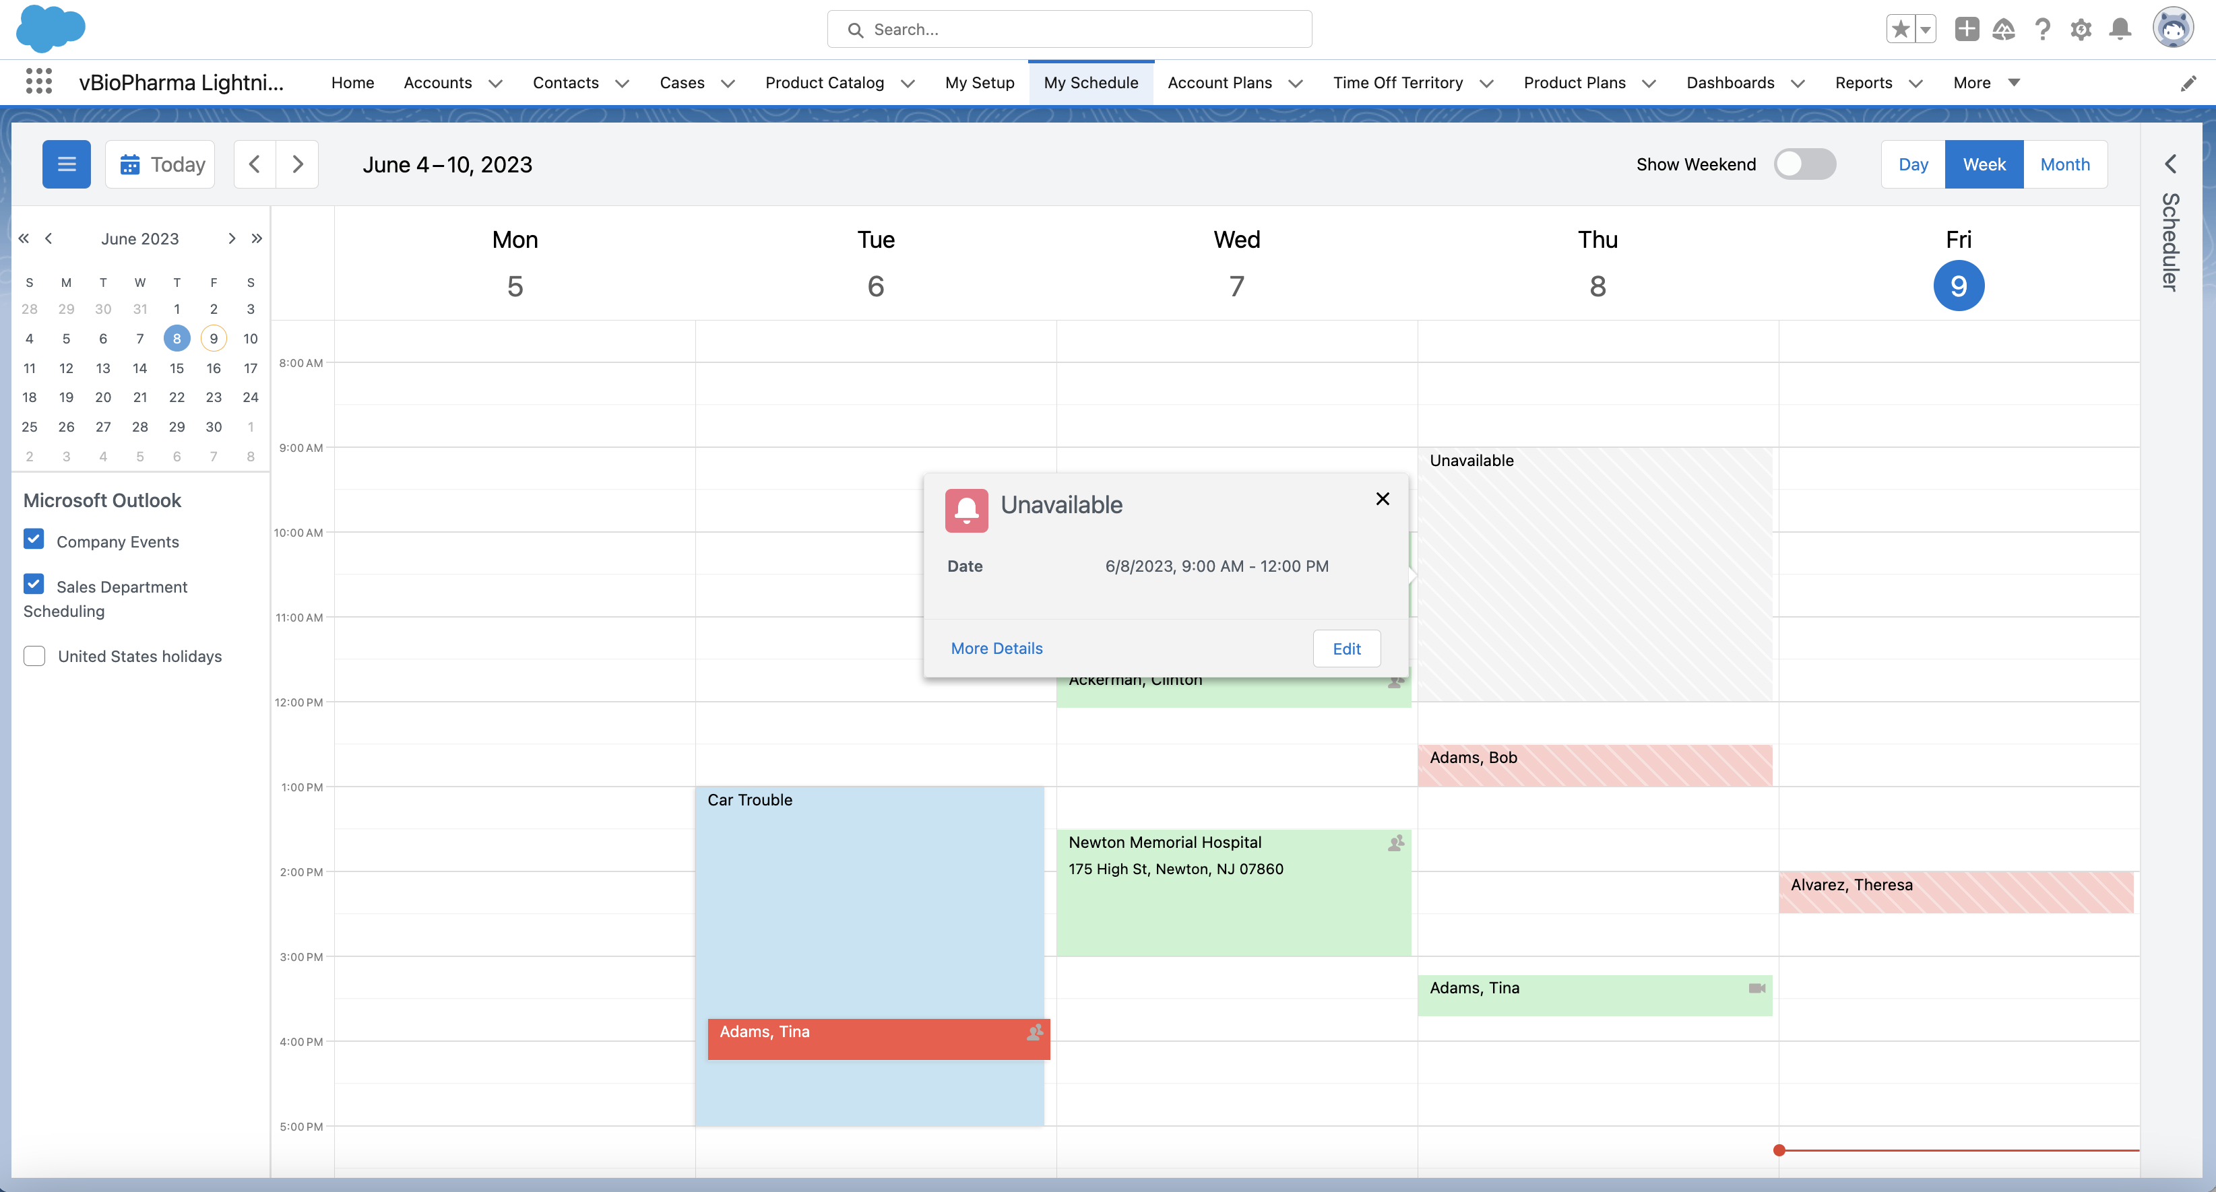Click the More Details link in popup
2216x1192 pixels.
click(x=996, y=648)
